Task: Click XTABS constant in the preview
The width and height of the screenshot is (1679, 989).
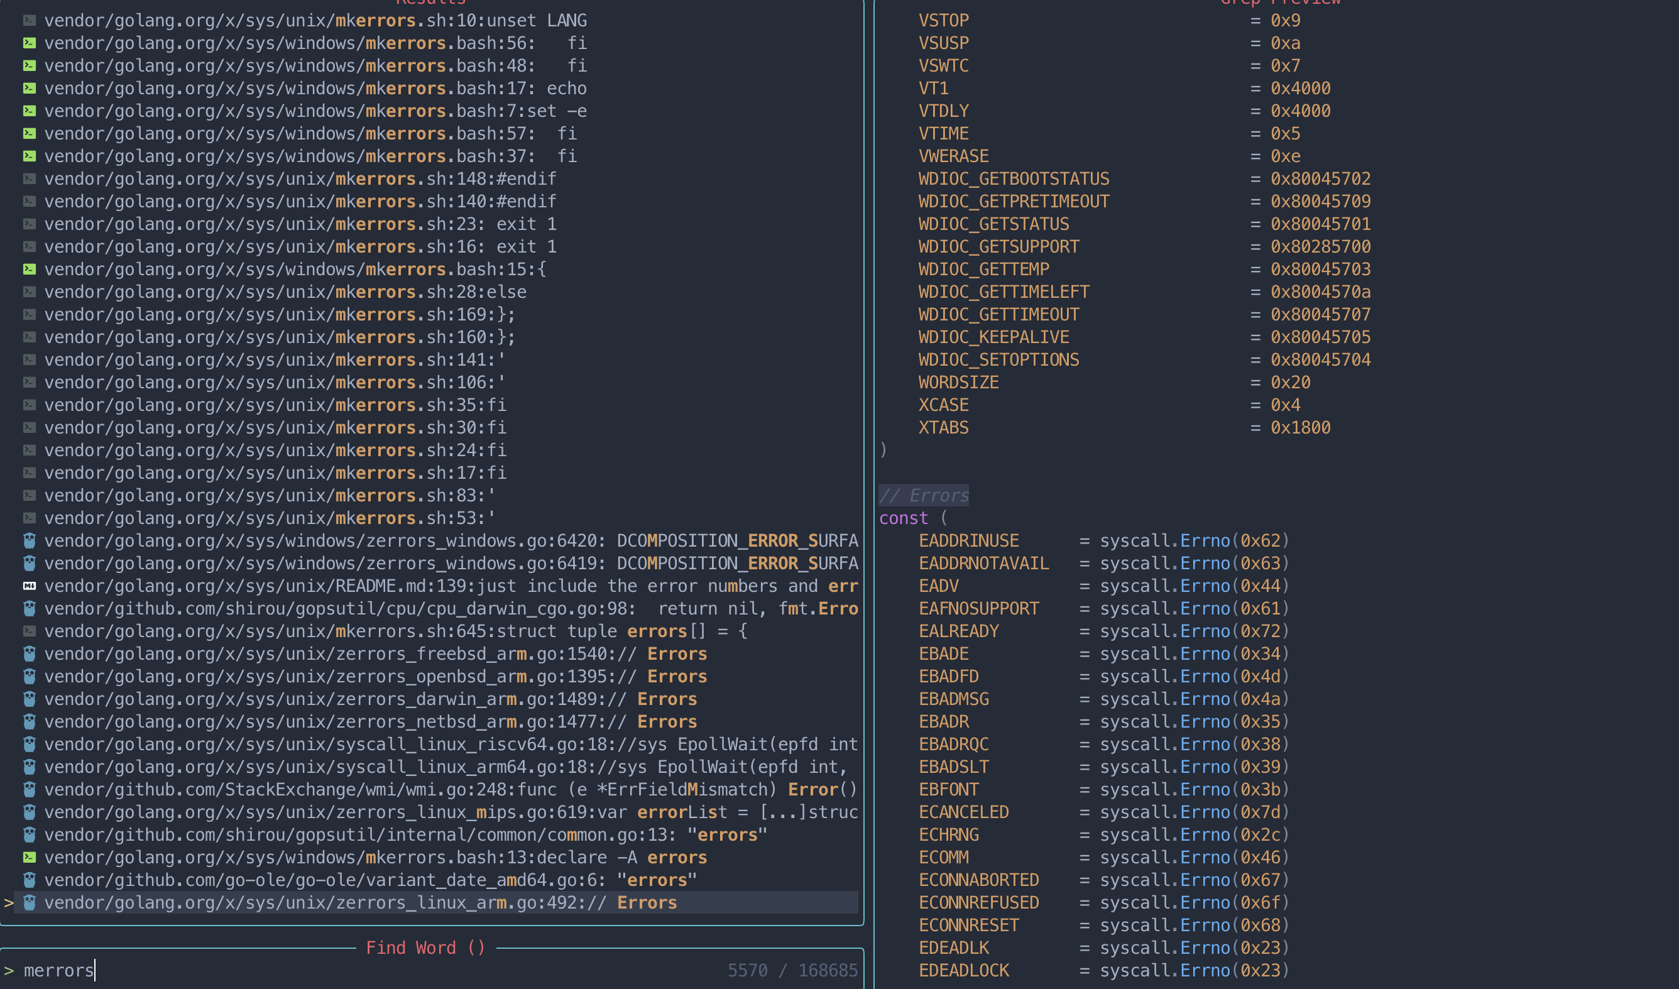Action: [x=943, y=428]
